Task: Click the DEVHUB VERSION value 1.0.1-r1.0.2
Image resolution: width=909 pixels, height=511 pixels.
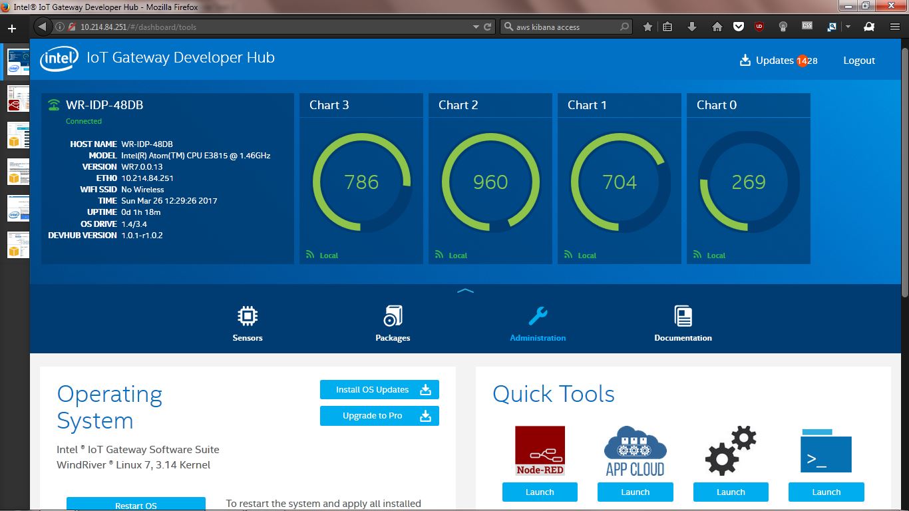Action: [x=142, y=236]
